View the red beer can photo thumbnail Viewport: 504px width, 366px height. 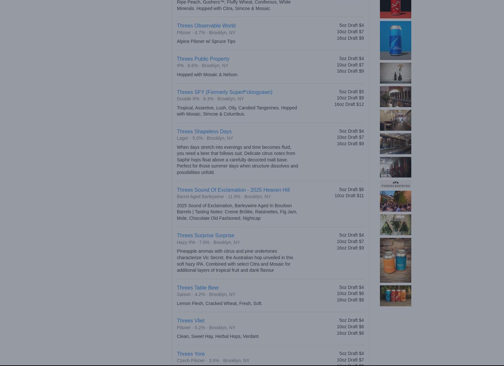pyautogui.click(x=395, y=9)
